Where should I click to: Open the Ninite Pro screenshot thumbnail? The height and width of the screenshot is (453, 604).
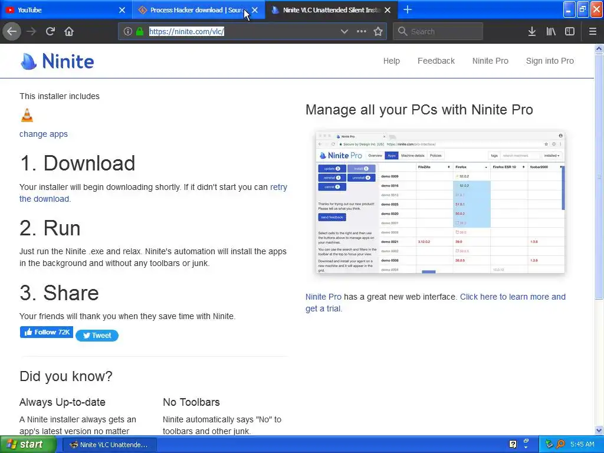coord(440,203)
